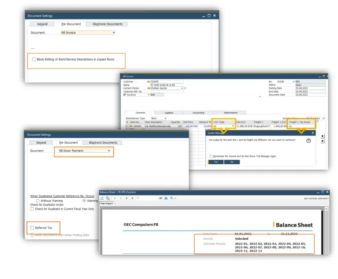
Task: Maximize the AR Invoice Document Settings window
Action: 209,16
